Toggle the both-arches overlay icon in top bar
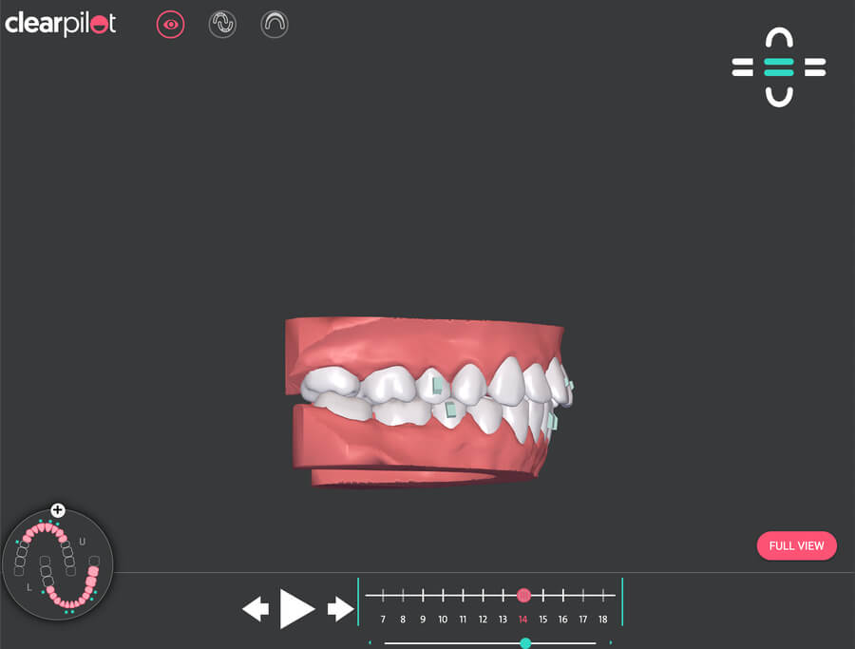 pos(222,25)
